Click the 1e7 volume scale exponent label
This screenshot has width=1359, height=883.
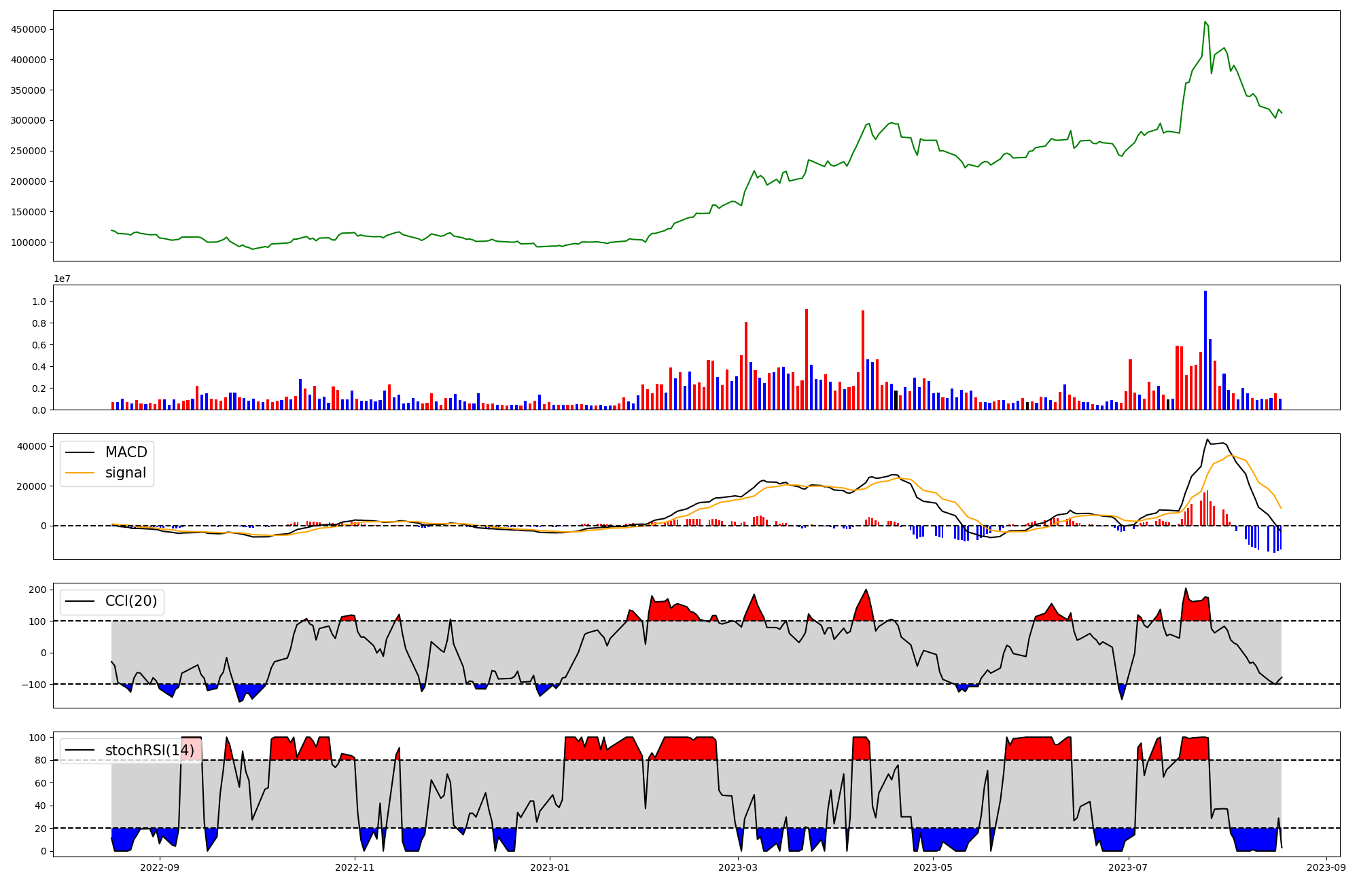pyautogui.click(x=63, y=278)
